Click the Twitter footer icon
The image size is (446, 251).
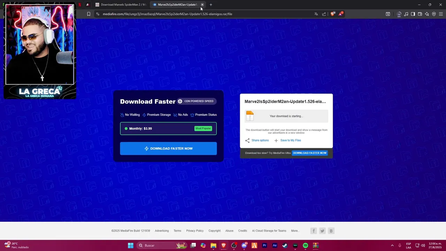(x=322, y=231)
